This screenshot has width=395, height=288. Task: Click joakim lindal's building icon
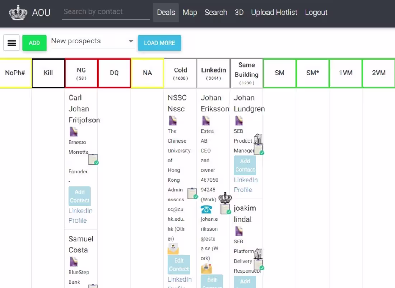tap(258, 254)
